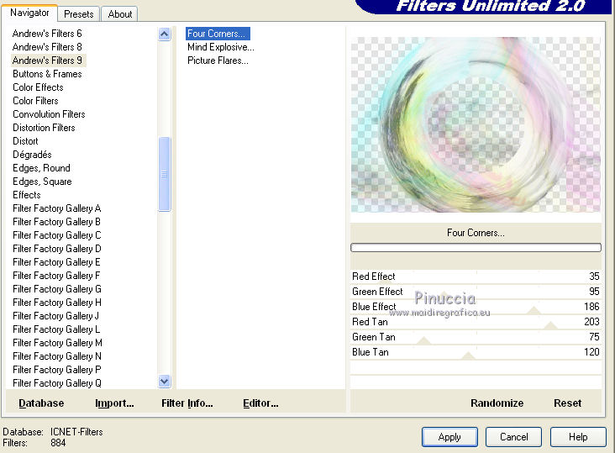
Task: Click the filter list scroll-down arrow
Action: (165, 381)
